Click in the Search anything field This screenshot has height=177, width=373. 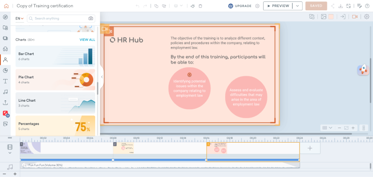(61, 18)
